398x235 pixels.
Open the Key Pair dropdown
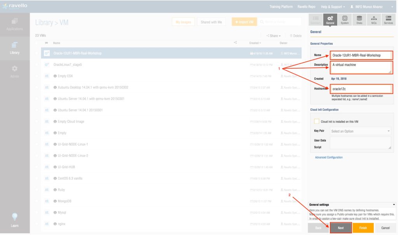[360, 131]
